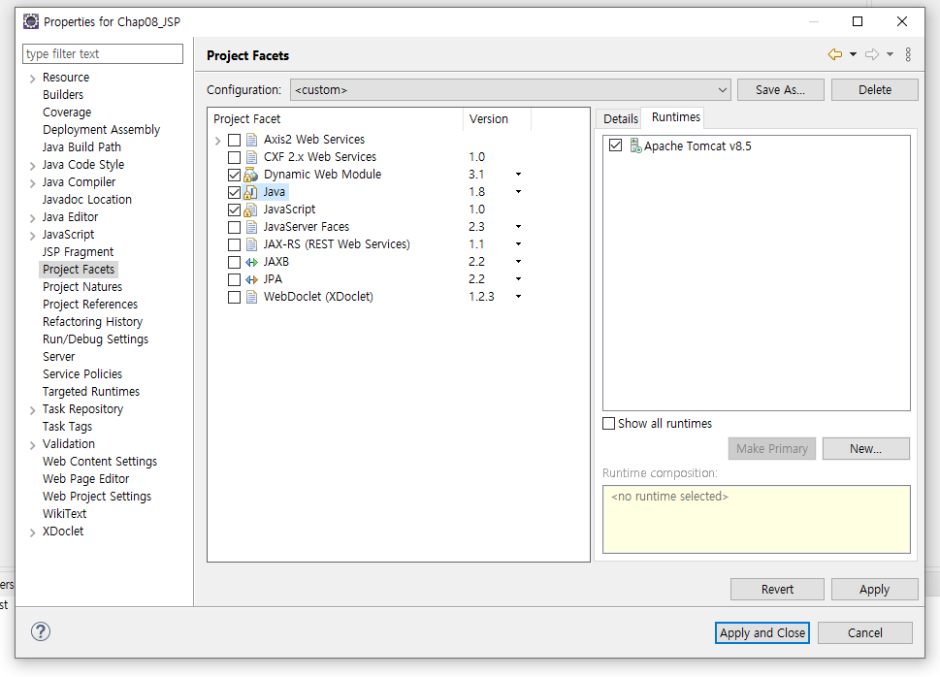Click the forward navigation arrow icon
This screenshot has height=677, width=940.
pos(872,54)
